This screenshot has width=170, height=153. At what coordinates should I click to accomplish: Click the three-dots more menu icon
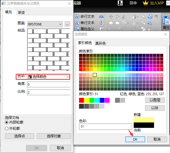[168, 3]
